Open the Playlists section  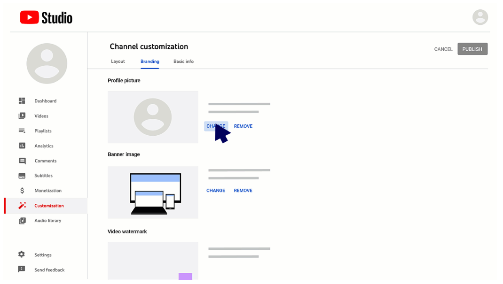[44, 130]
